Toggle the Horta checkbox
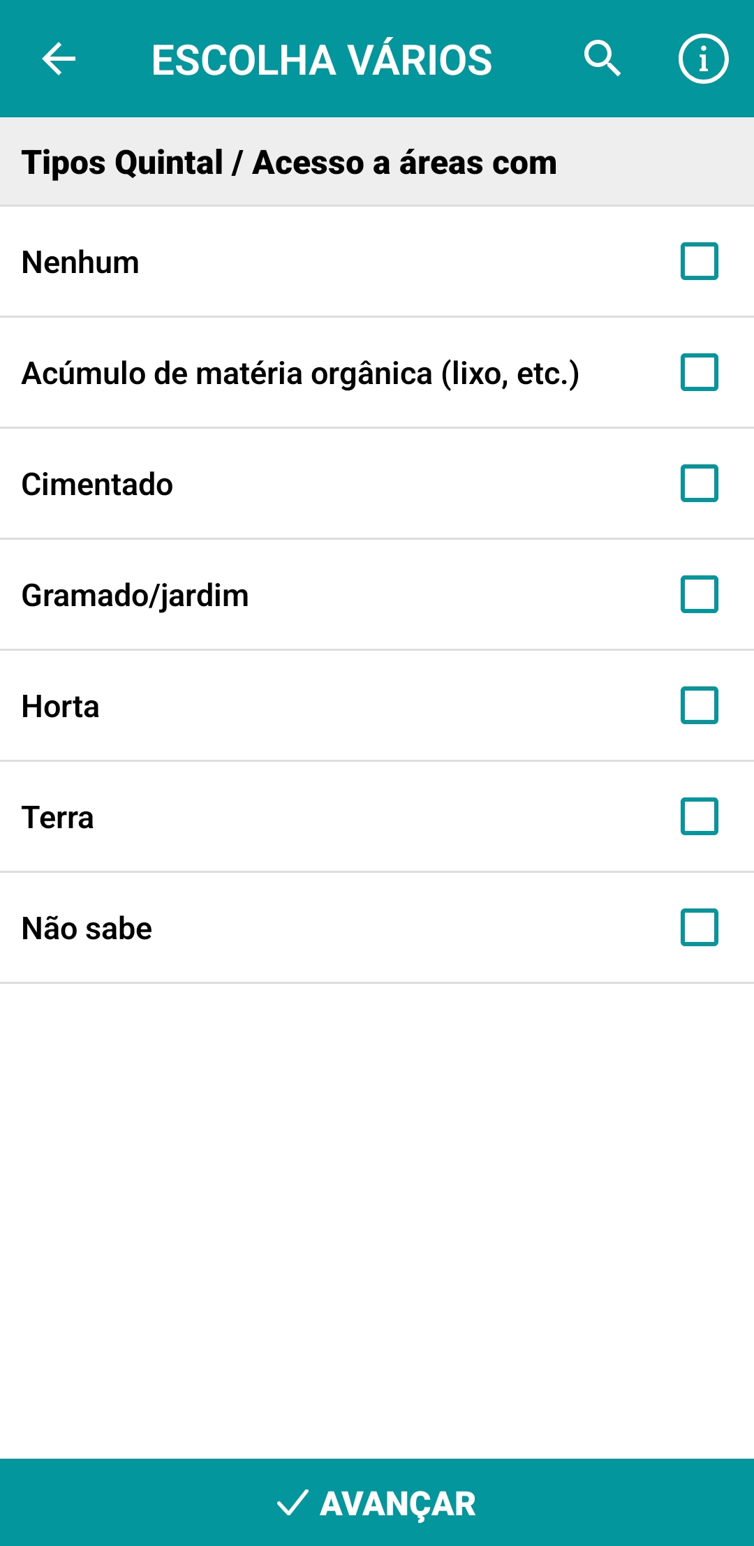 [x=699, y=705]
